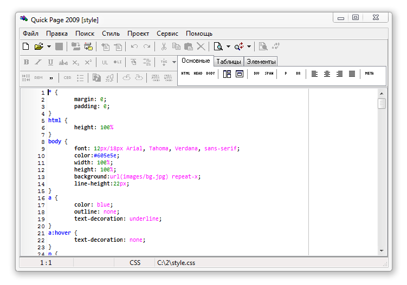Switch to the Основные tab
This screenshot has width=407, height=285.
[196, 61]
